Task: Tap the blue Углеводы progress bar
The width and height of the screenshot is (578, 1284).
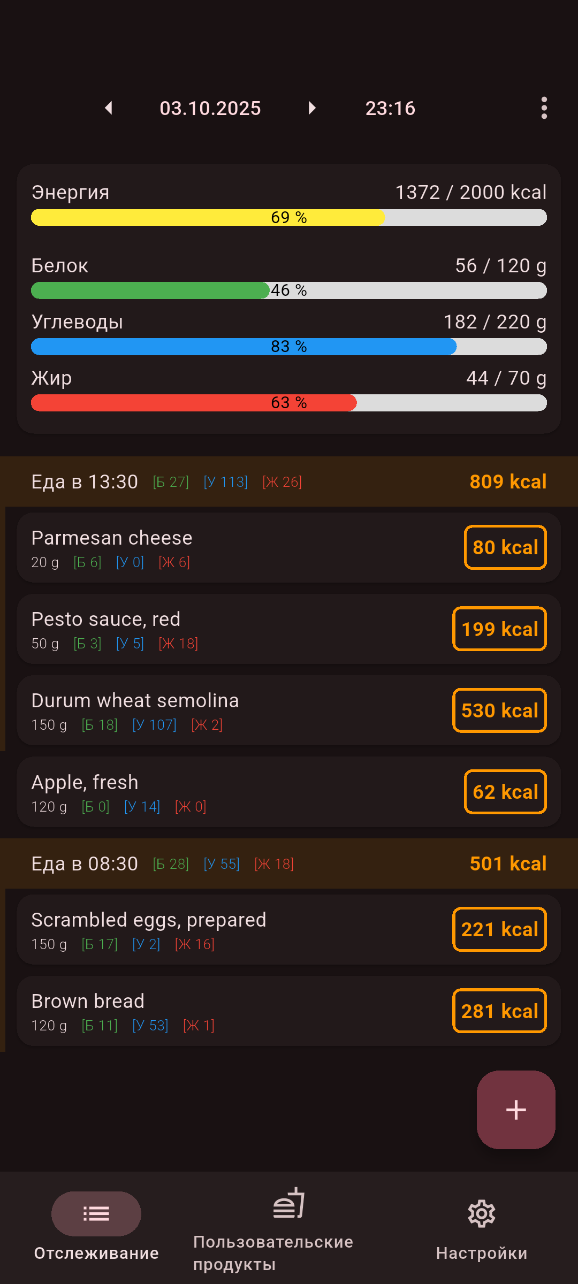Action: [289, 347]
